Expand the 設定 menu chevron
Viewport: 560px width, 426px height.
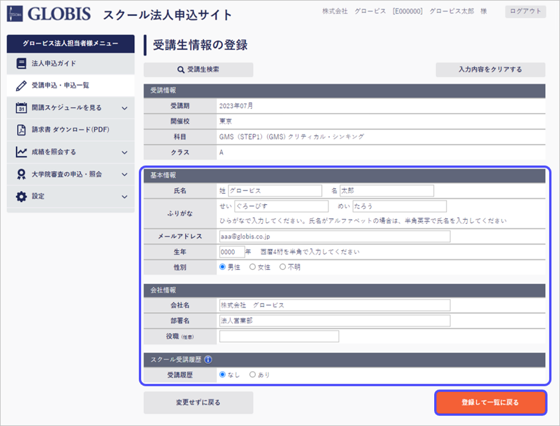(x=125, y=196)
